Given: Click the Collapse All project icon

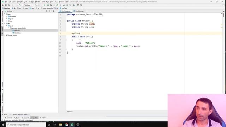Looking at the screenshot, I should pos(50,11).
